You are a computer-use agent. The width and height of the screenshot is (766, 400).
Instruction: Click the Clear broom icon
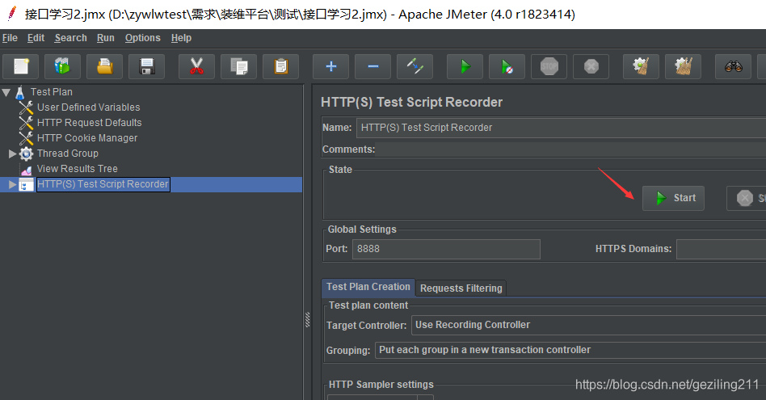coord(641,66)
